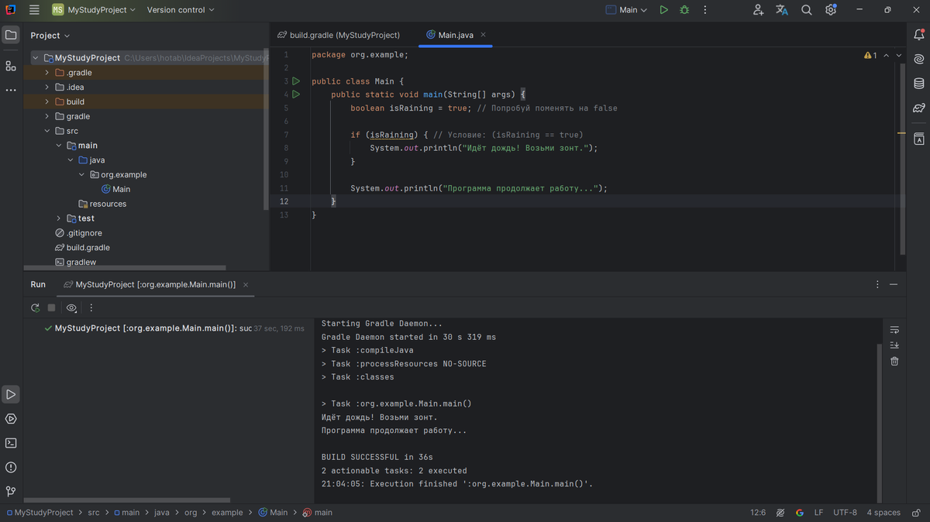Screen dimensions: 930x522
Task: Click the warning indicator in editor corner
Action: [x=870, y=56]
